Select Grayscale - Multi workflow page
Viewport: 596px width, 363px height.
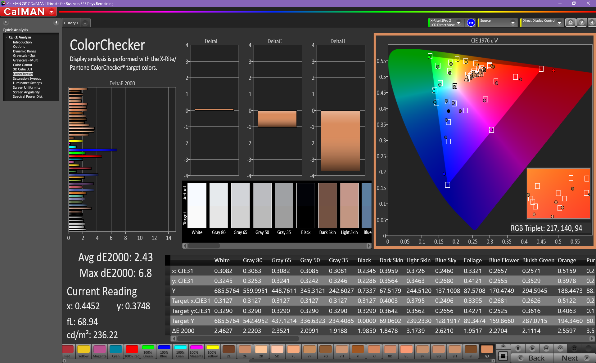pyautogui.click(x=25, y=60)
